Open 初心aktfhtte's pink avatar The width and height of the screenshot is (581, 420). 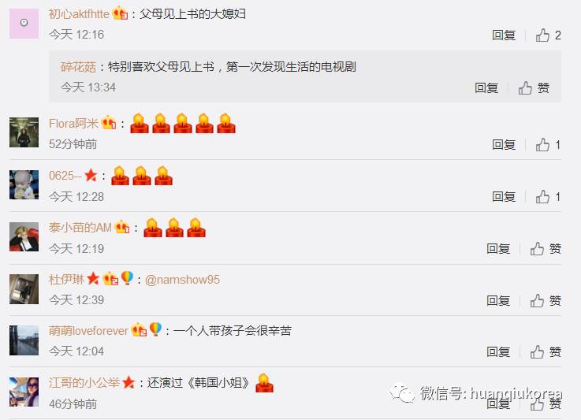[24, 24]
